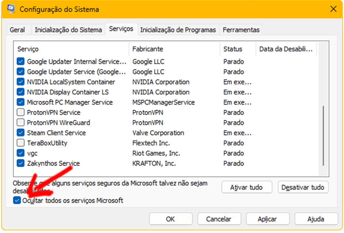Enable the ProtonVPN Service checkbox

click(x=21, y=112)
